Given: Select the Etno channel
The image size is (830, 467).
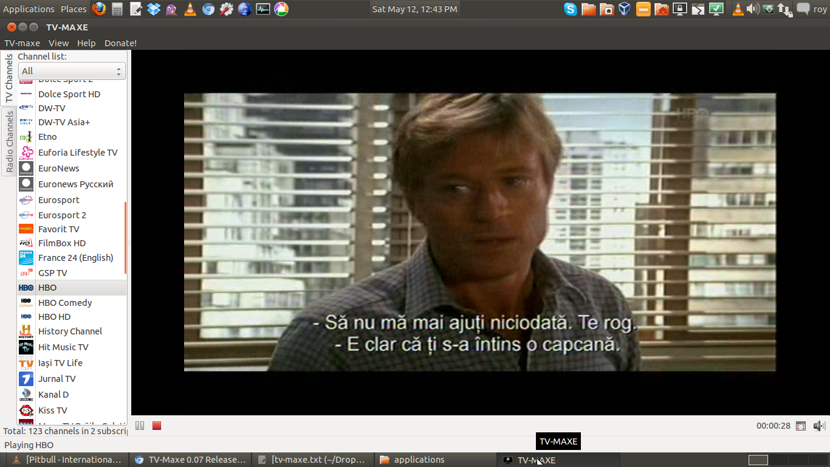Looking at the screenshot, I should [72, 137].
